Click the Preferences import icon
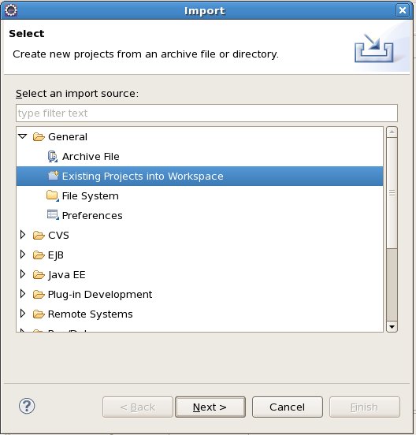416x435 pixels. pos(53,215)
